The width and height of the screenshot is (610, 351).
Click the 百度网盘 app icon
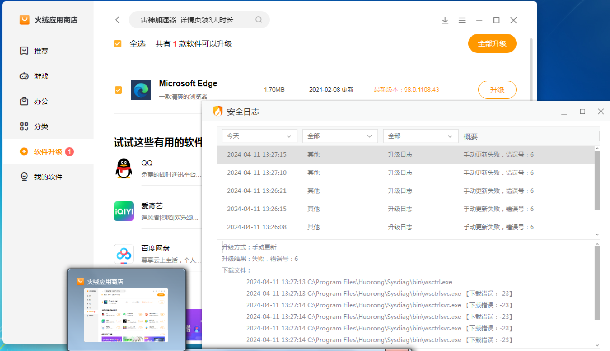[x=124, y=254]
